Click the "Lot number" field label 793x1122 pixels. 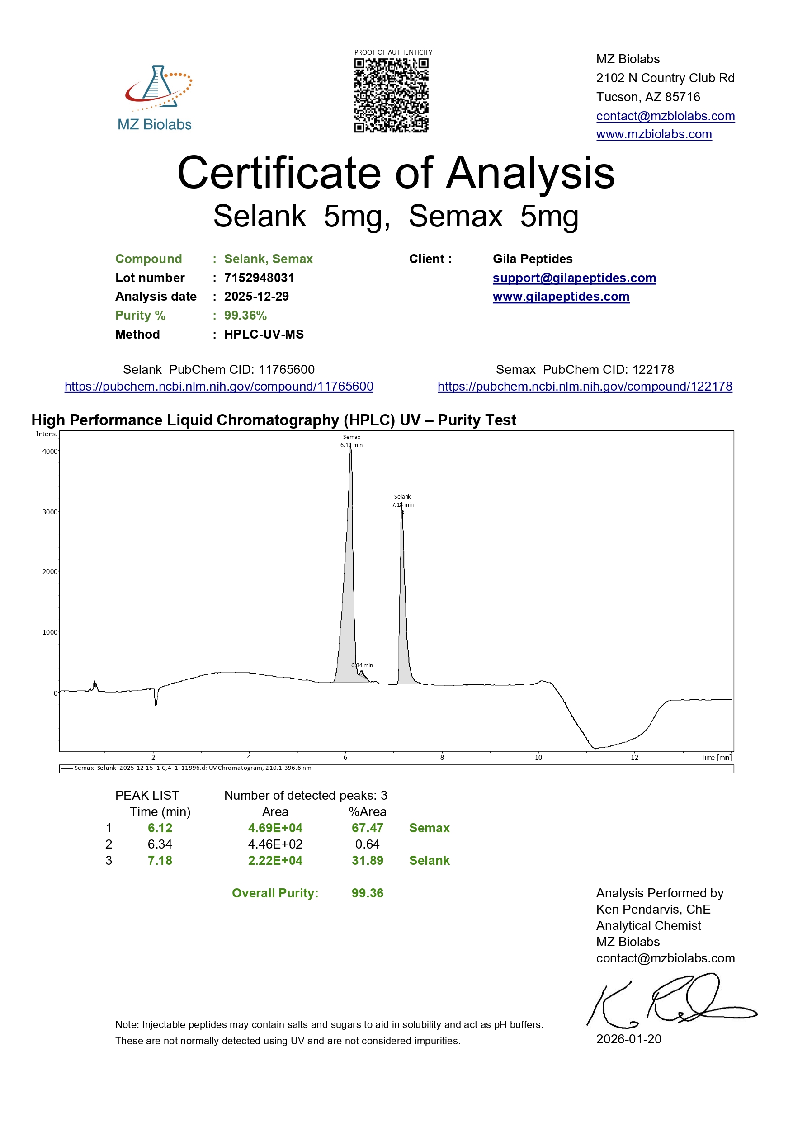(x=150, y=278)
